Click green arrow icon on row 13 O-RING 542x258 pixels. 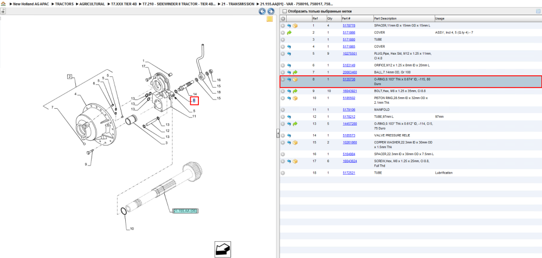click(x=295, y=123)
